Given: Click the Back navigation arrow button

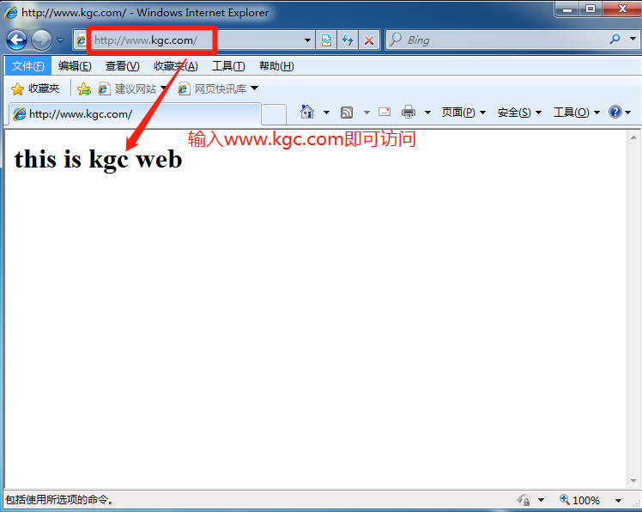Looking at the screenshot, I should click(17, 40).
